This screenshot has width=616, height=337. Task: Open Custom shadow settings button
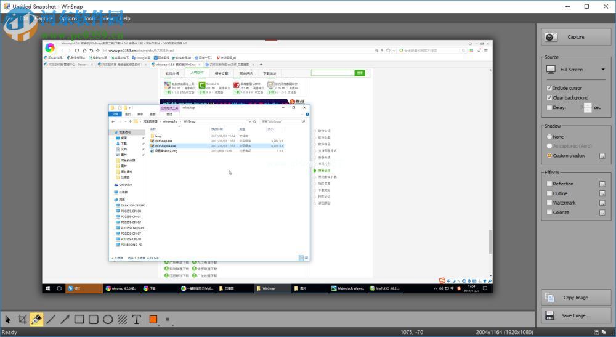pyautogui.click(x=602, y=156)
